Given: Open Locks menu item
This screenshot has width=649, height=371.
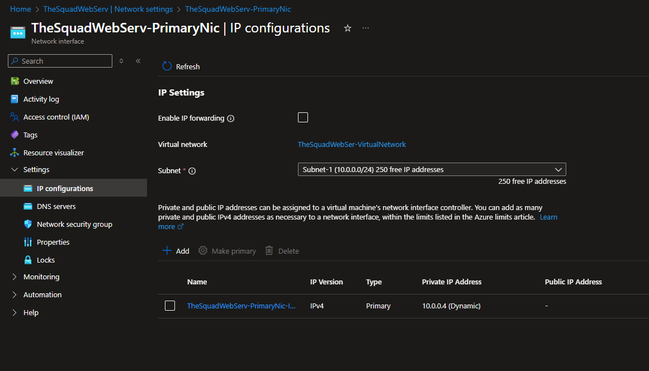Looking at the screenshot, I should [x=45, y=260].
